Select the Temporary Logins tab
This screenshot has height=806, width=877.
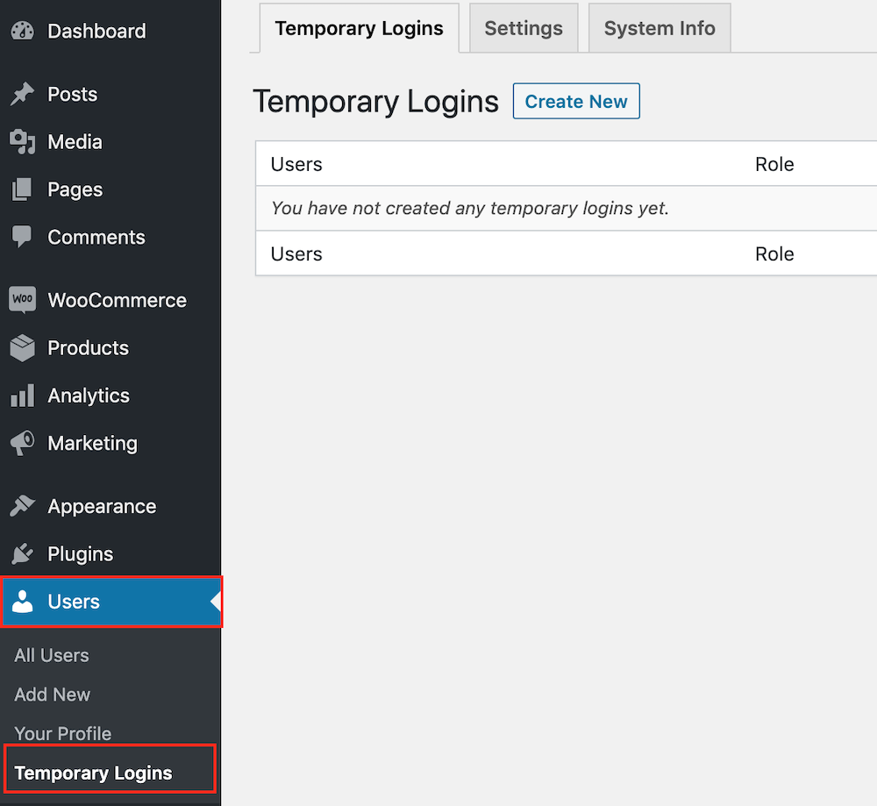click(x=359, y=28)
